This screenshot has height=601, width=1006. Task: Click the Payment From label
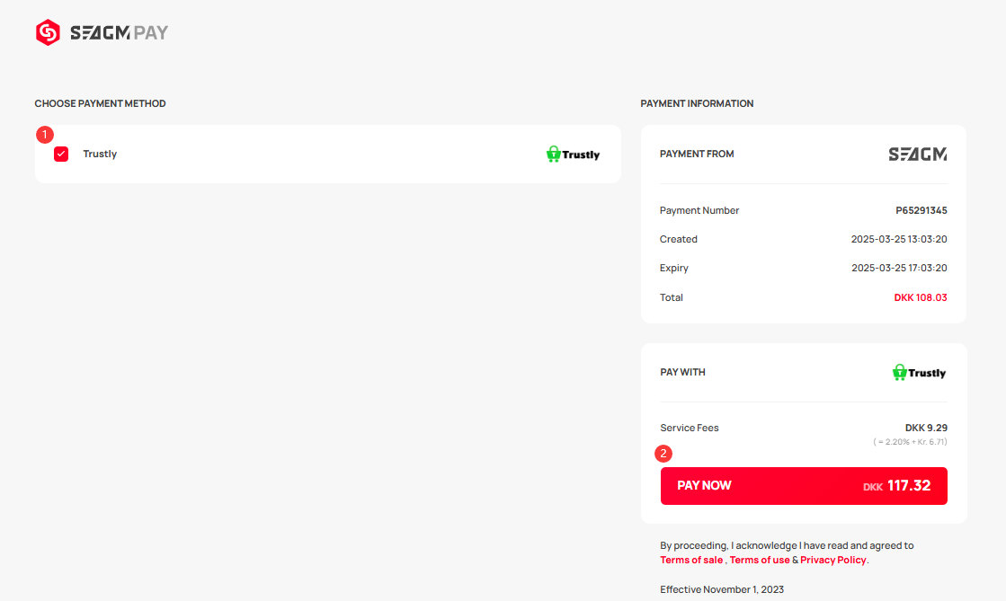[x=697, y=154]
